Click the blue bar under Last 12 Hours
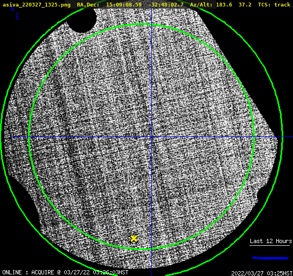 tap(270, 258)
